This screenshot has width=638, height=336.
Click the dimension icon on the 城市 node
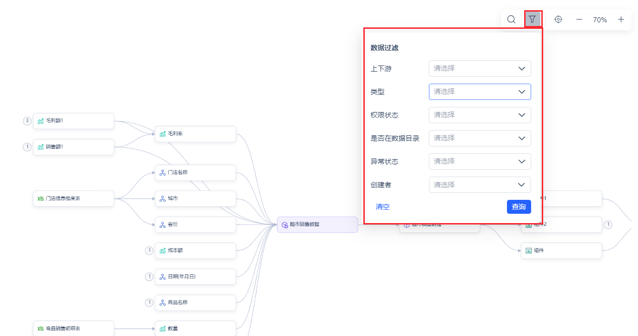(163, 198)
